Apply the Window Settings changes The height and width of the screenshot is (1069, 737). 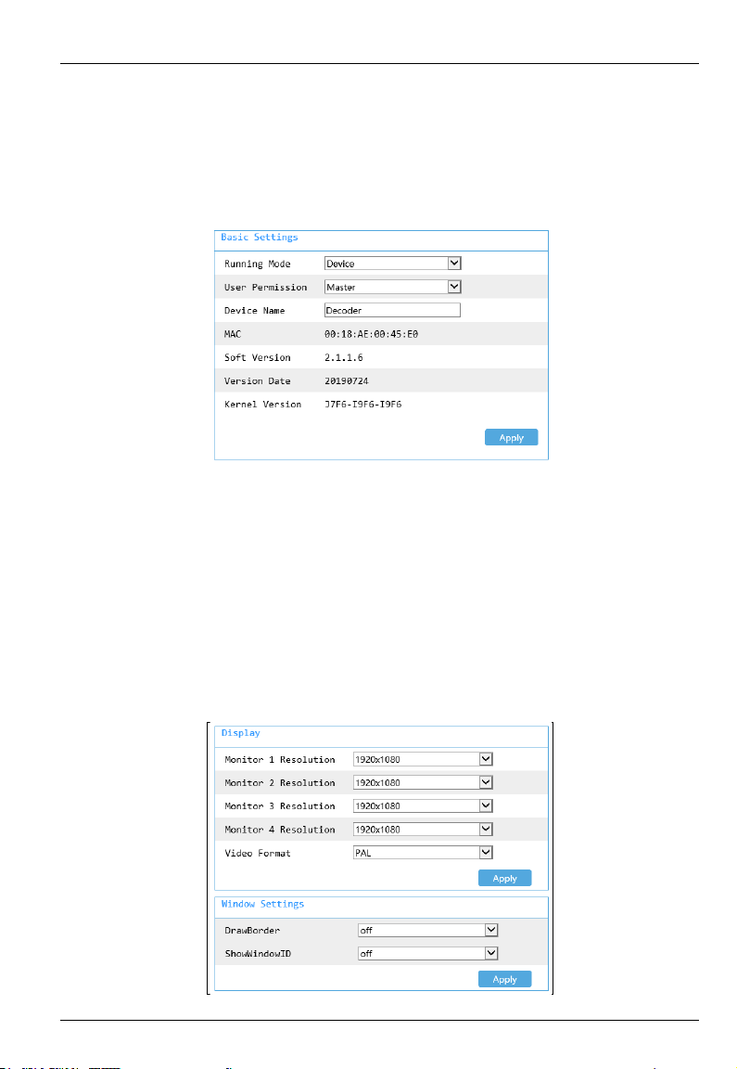point(504,979)
